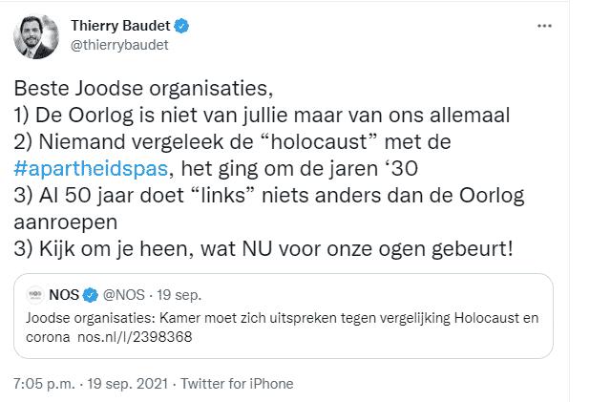Click the NOS logo in quoted tweet

point(34,294)
